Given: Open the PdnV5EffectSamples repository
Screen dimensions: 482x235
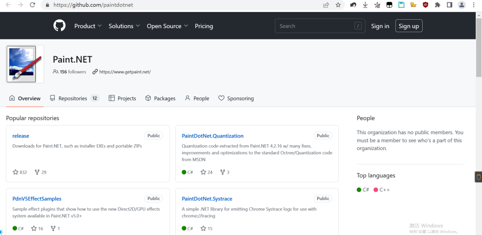Looking at the screenshot, I should point(37,199).
